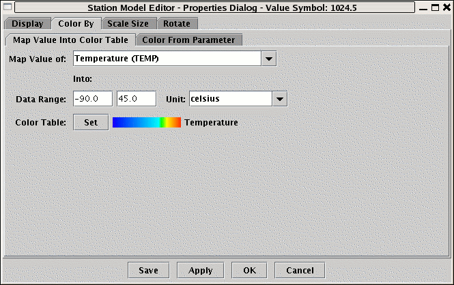Close the Properties Dialog window

click(x=446, y=7)
